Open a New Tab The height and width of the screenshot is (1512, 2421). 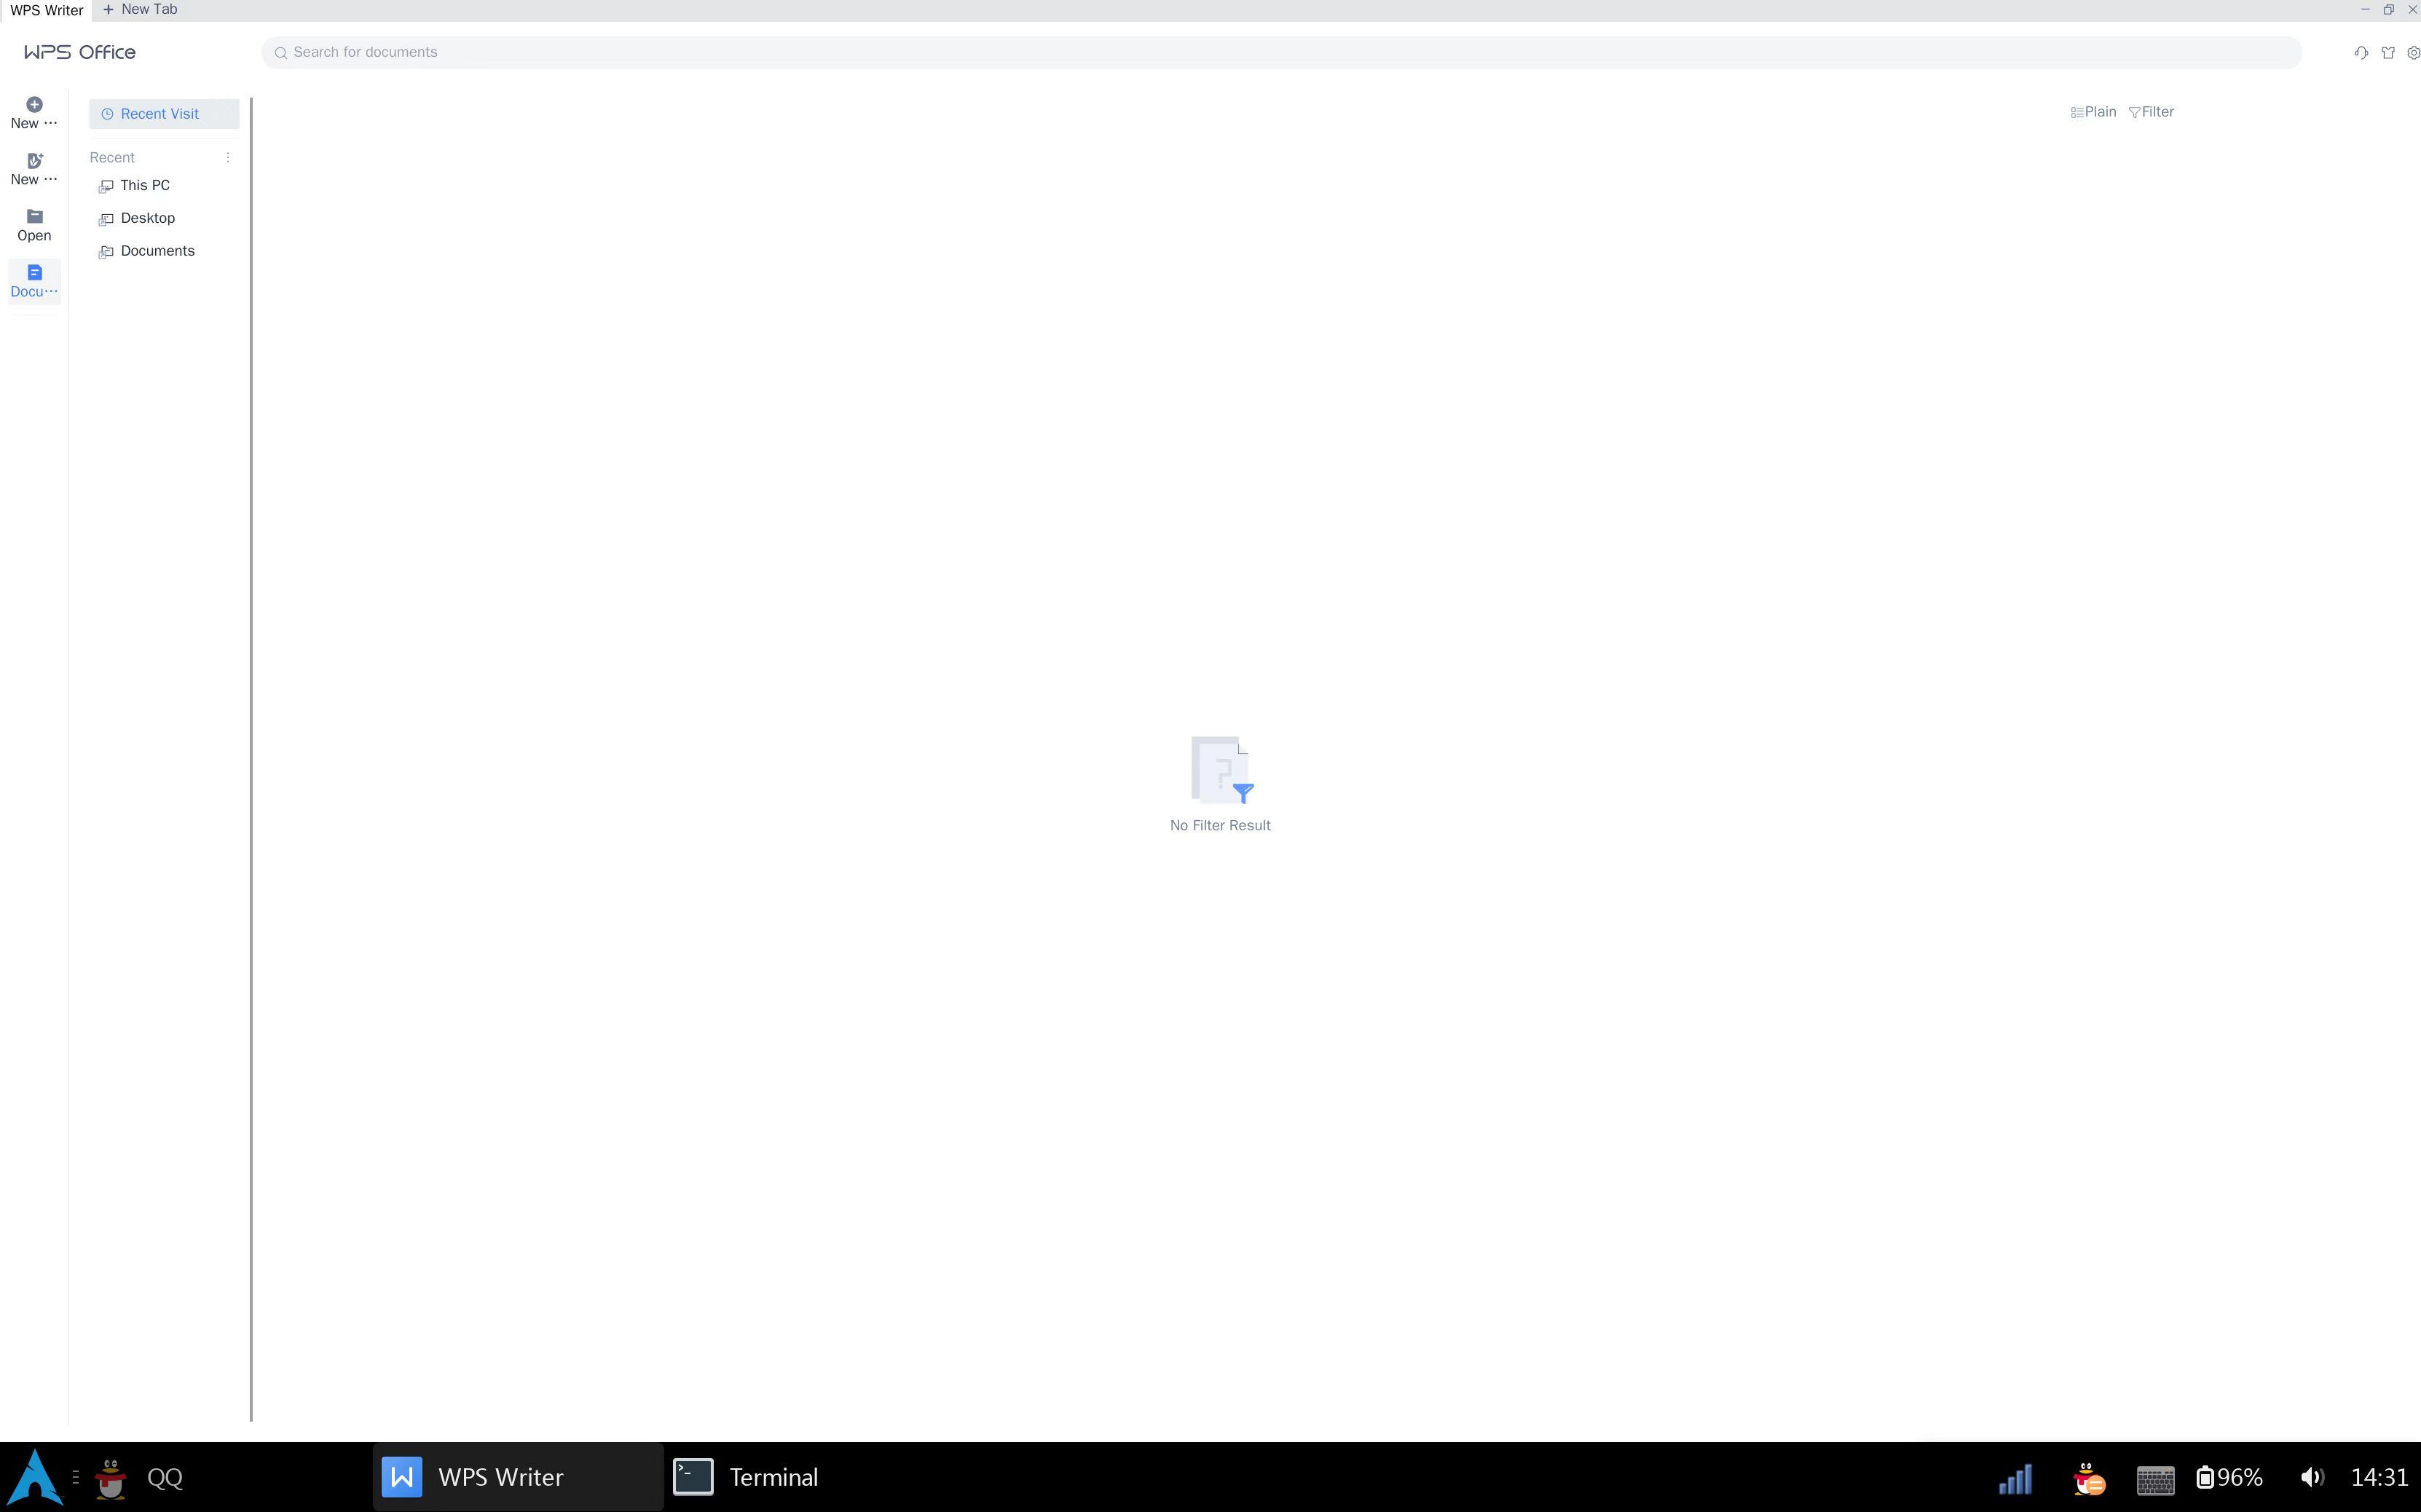pyautogui.click(x=140, y=10)
